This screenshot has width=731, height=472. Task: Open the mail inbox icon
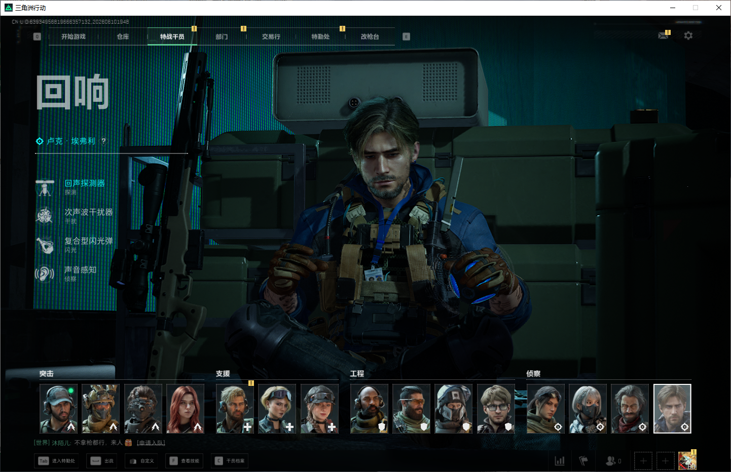pyautogui.click(x=663, y=35)
